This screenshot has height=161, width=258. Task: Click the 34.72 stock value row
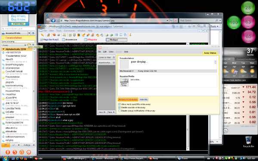click(240, 92)
